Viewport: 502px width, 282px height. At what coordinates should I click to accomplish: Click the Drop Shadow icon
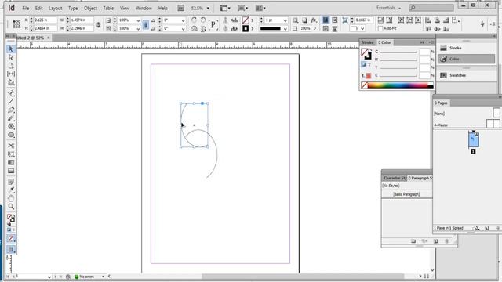304,20
